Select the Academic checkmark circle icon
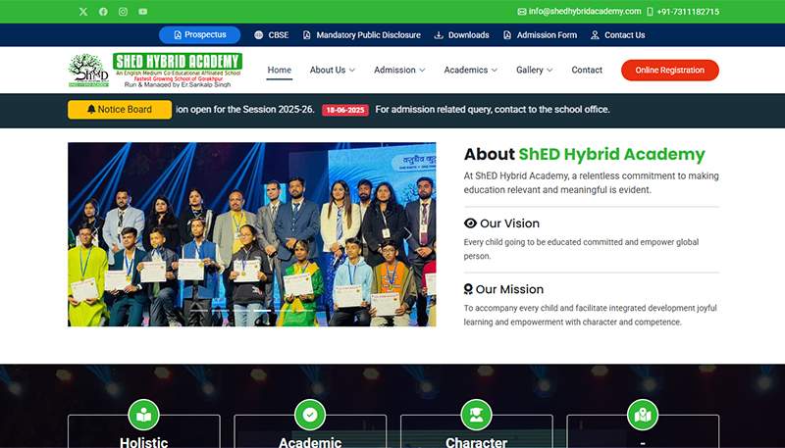 click(310, 415)
